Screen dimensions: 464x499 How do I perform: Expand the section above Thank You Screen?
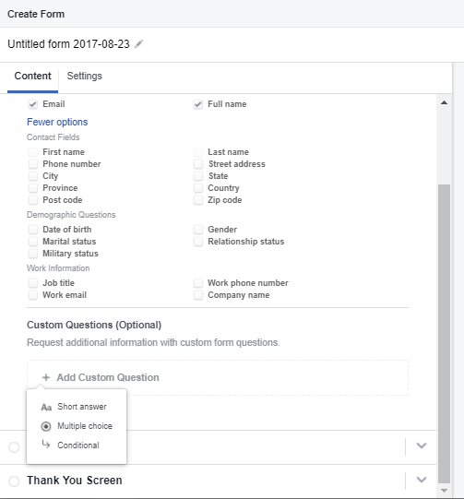[422, 446]
